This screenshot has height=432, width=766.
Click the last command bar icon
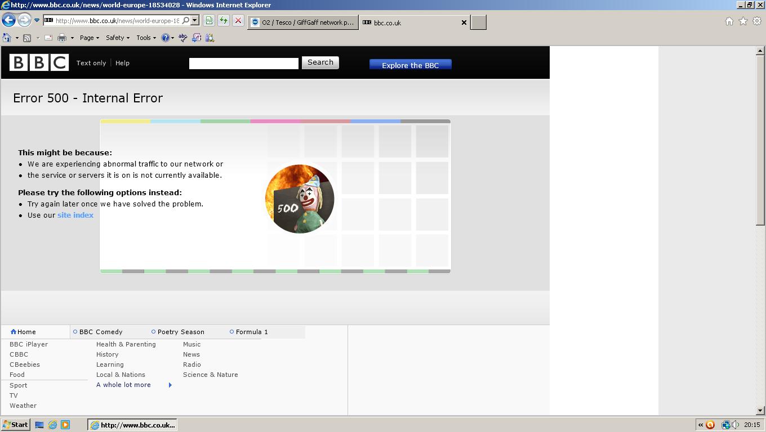point(210,38)
